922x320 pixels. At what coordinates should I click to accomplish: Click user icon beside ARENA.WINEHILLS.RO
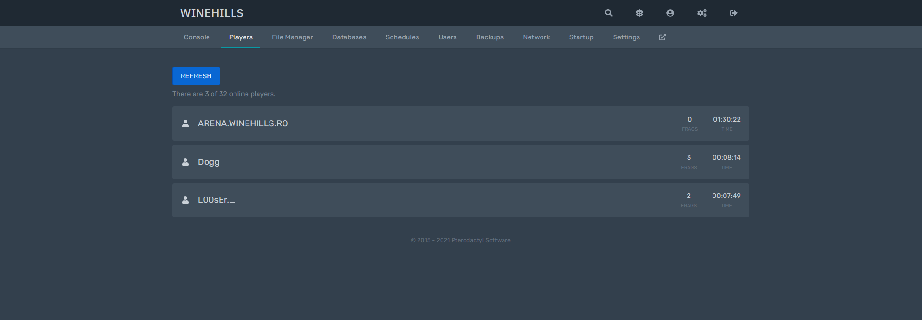pyautogui.click(x=185, y=123)
